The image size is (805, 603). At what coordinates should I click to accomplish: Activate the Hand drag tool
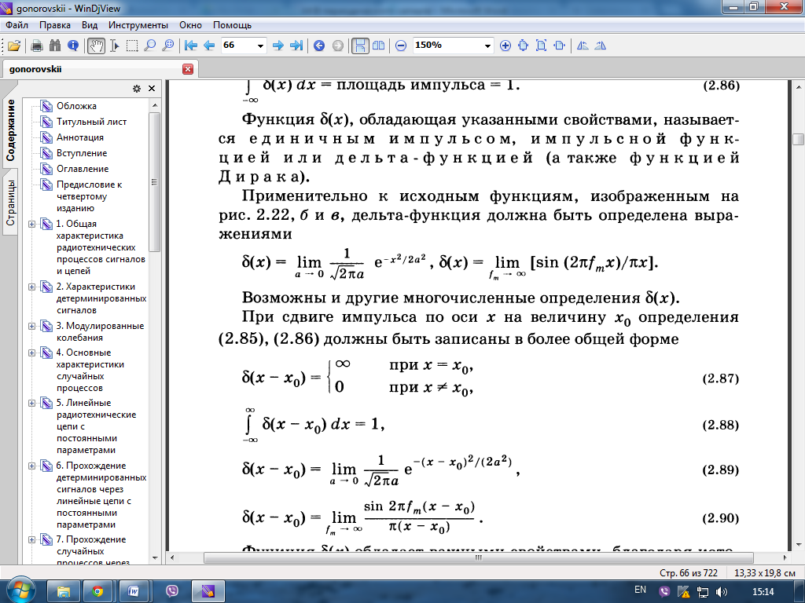pos(96,46)
